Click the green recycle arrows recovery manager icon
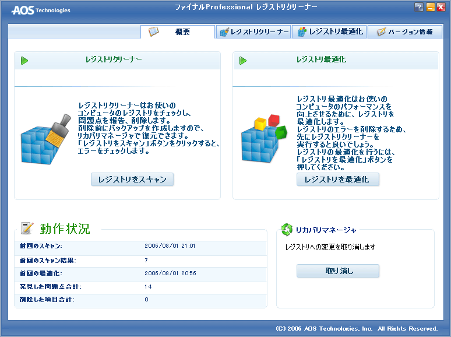 (287, 230)
